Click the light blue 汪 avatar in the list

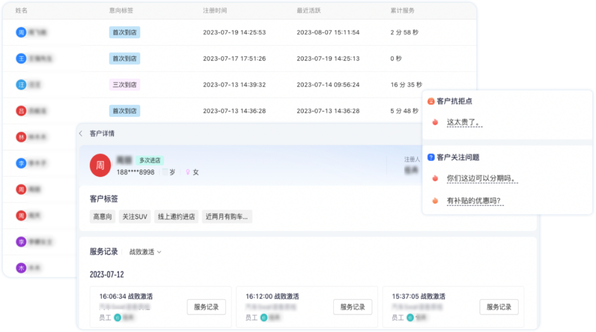(21, 84)
